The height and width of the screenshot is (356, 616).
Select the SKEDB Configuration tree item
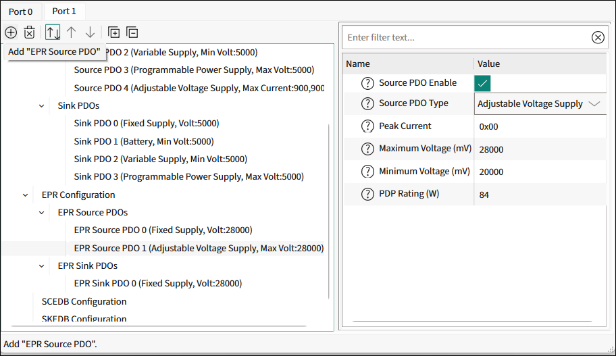tap(84, 318)
